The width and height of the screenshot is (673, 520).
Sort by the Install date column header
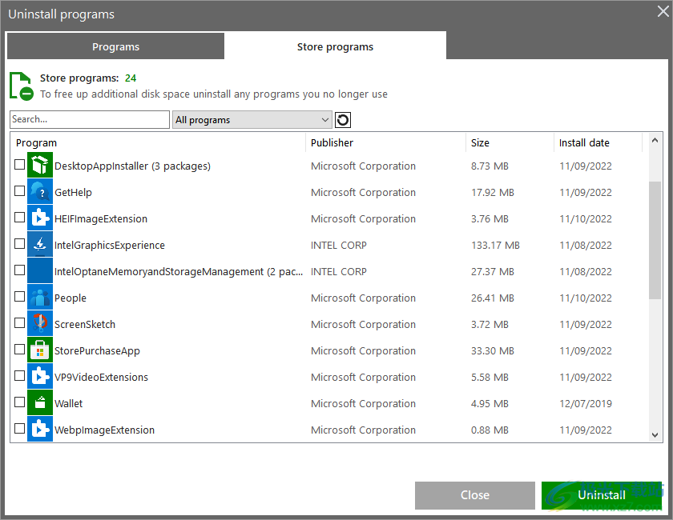[598, 142]
